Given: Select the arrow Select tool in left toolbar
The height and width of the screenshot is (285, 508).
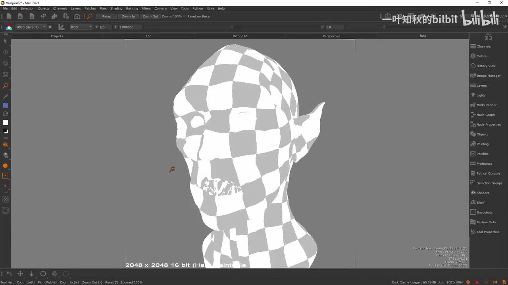Looking at the screenshot, I should 5,41.
